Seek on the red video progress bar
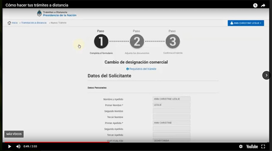Screen dimensions: 272x151 (73, 142)
